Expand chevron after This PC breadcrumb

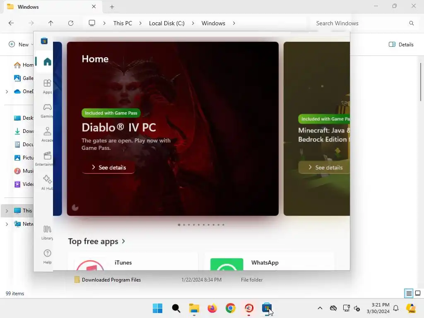pyautogui.click(x=140, y=23)
